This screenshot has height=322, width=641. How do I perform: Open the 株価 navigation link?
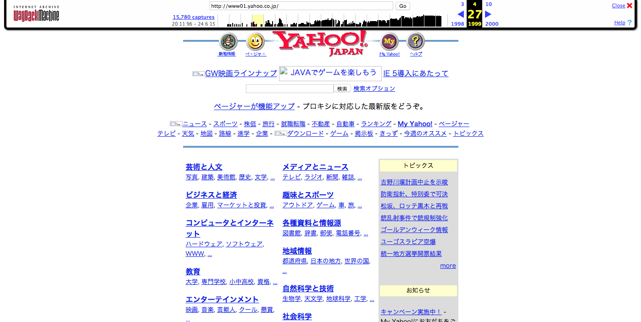250,124
